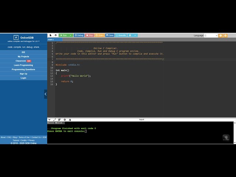Click the 'return 0;' code line
Viewport: 236px width, 177px height.
(67, 81)
